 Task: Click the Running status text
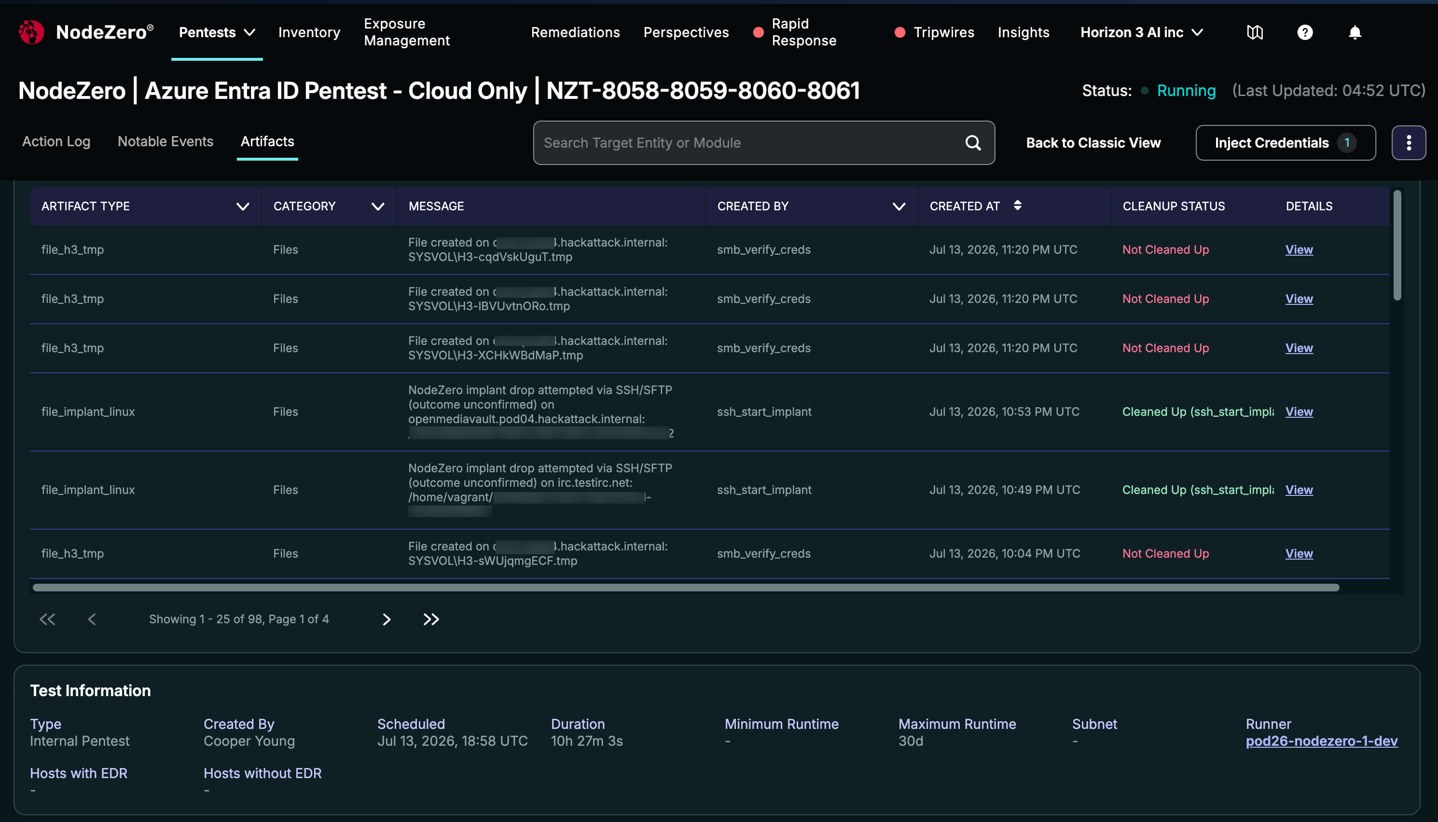tap(1186, 90)
